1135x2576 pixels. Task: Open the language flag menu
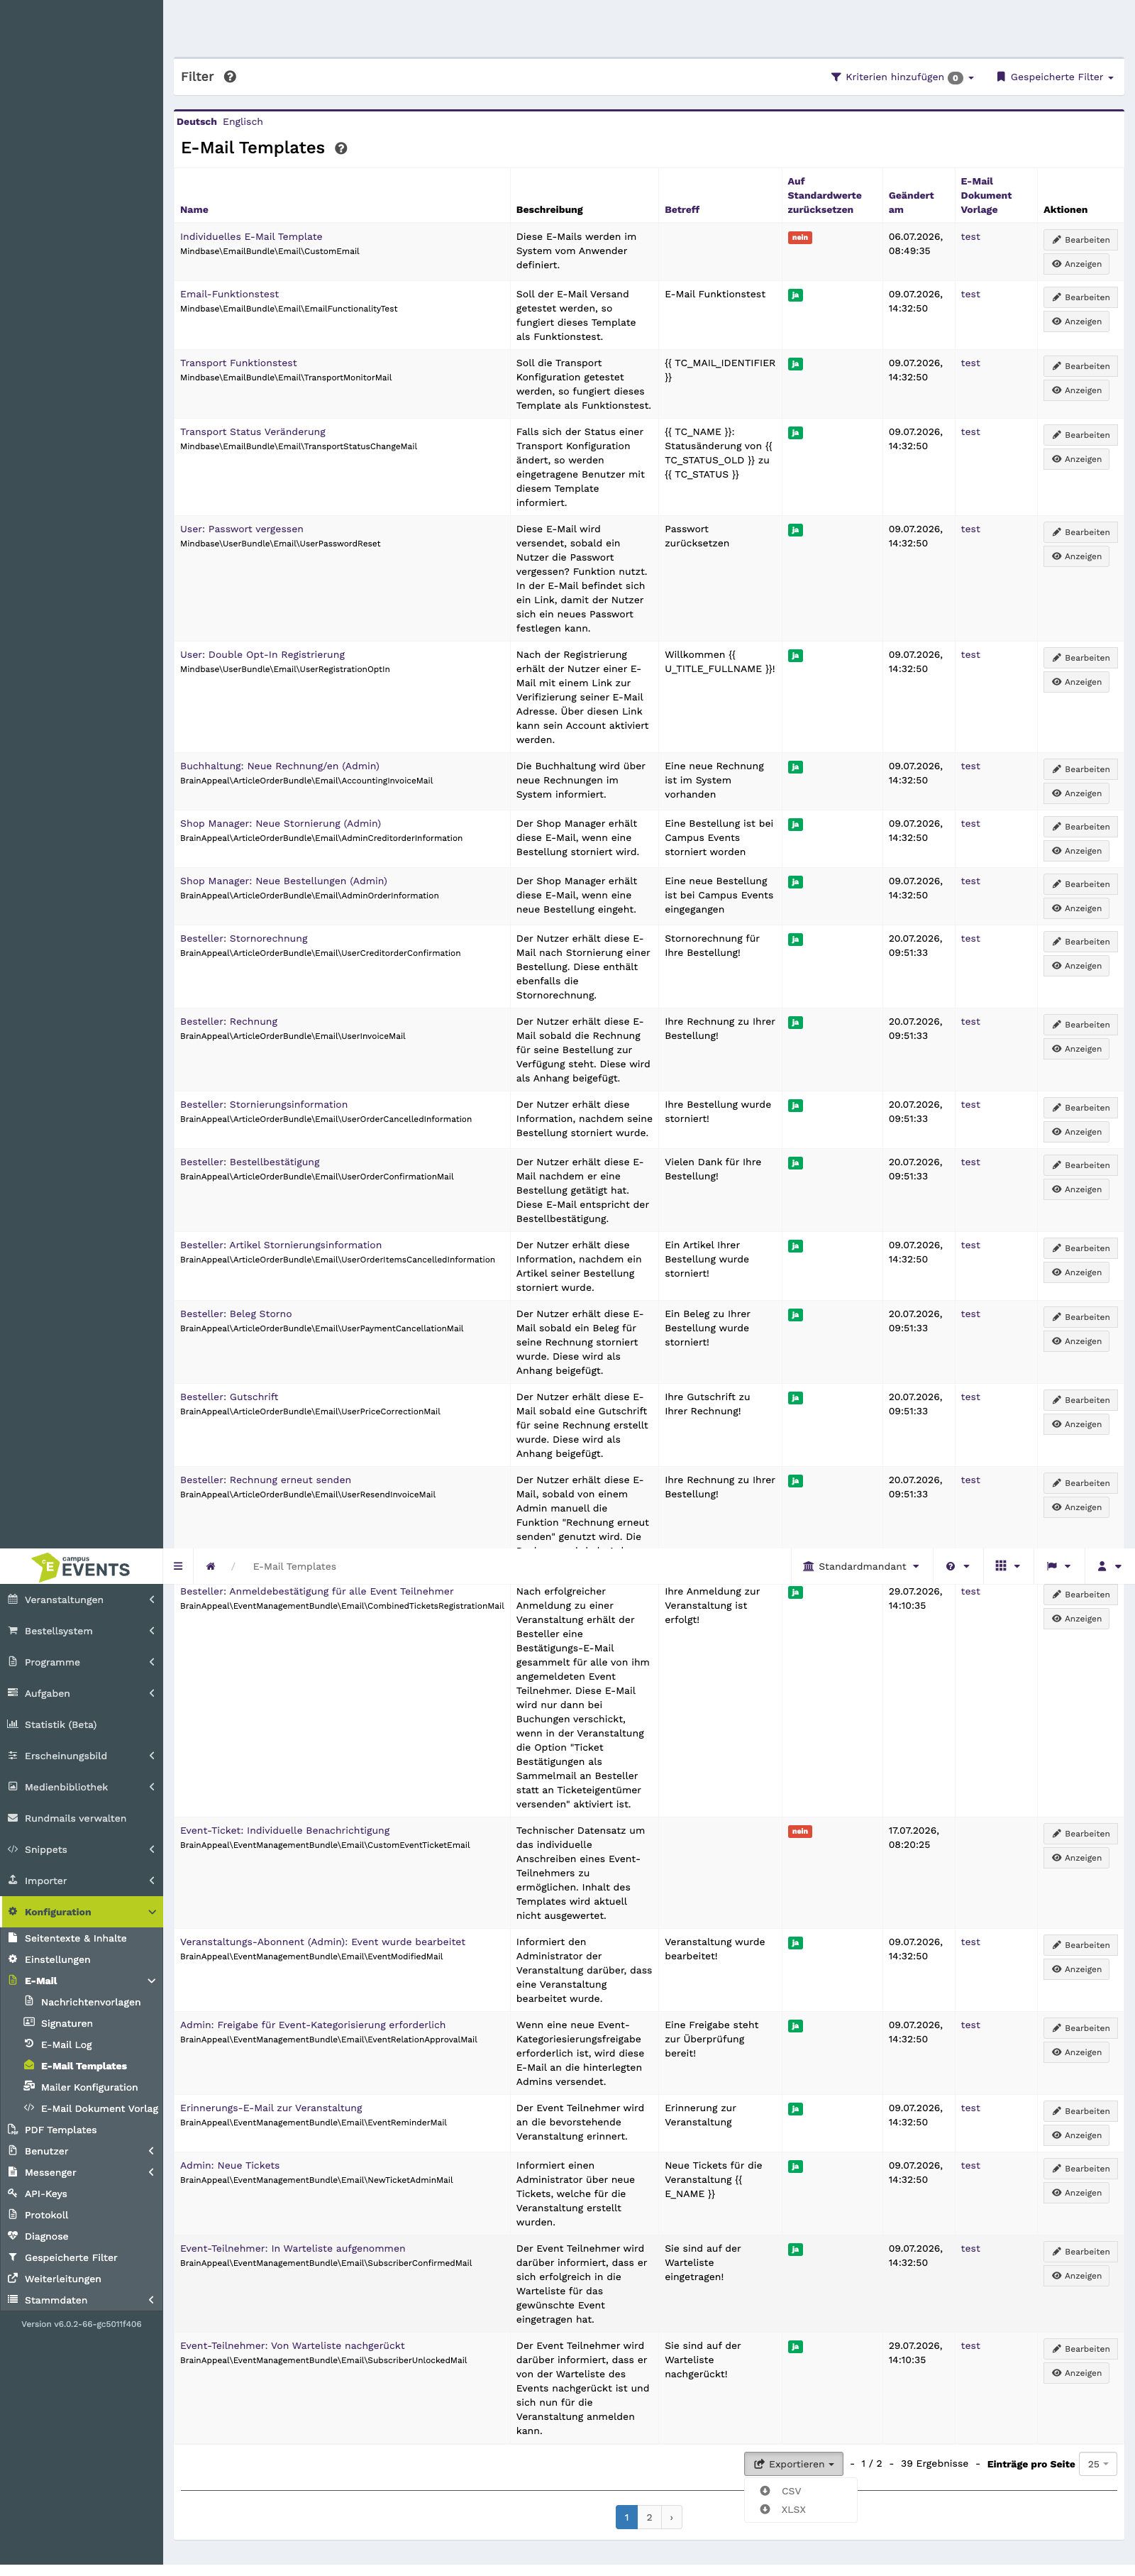pyautogui.click(x=1058, y=1567)
